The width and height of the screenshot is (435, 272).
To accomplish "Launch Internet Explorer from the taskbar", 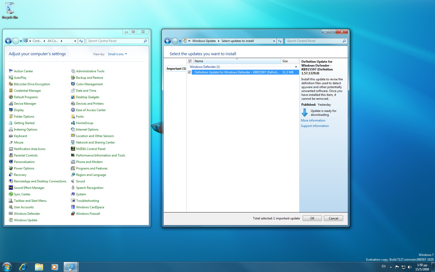I will [23, 267].
